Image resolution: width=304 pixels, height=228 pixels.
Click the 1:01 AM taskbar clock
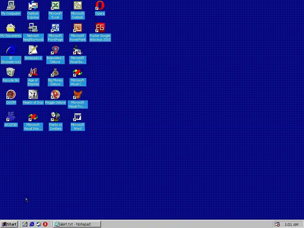point(292,224)
